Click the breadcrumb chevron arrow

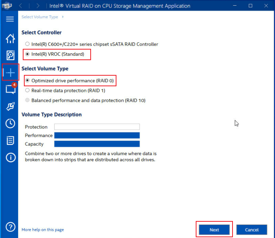(63, 17)
